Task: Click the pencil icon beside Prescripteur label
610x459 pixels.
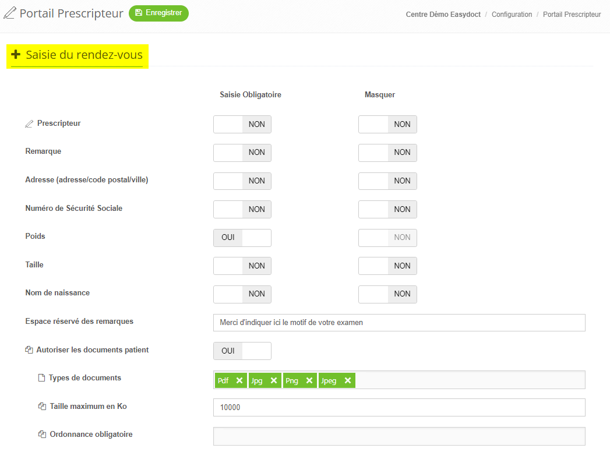Action: [x=29, y=124]
